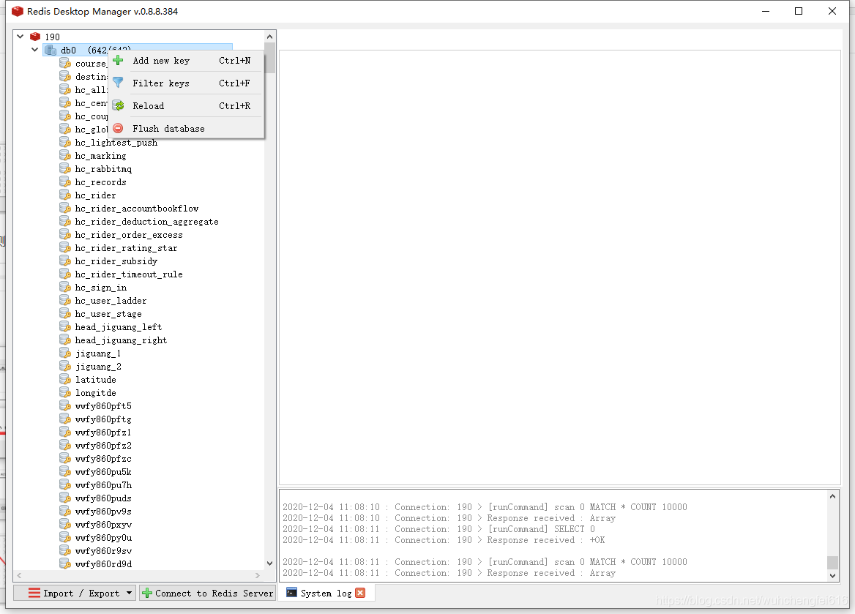Select the wwfy860py0u key

click(103, 538)
